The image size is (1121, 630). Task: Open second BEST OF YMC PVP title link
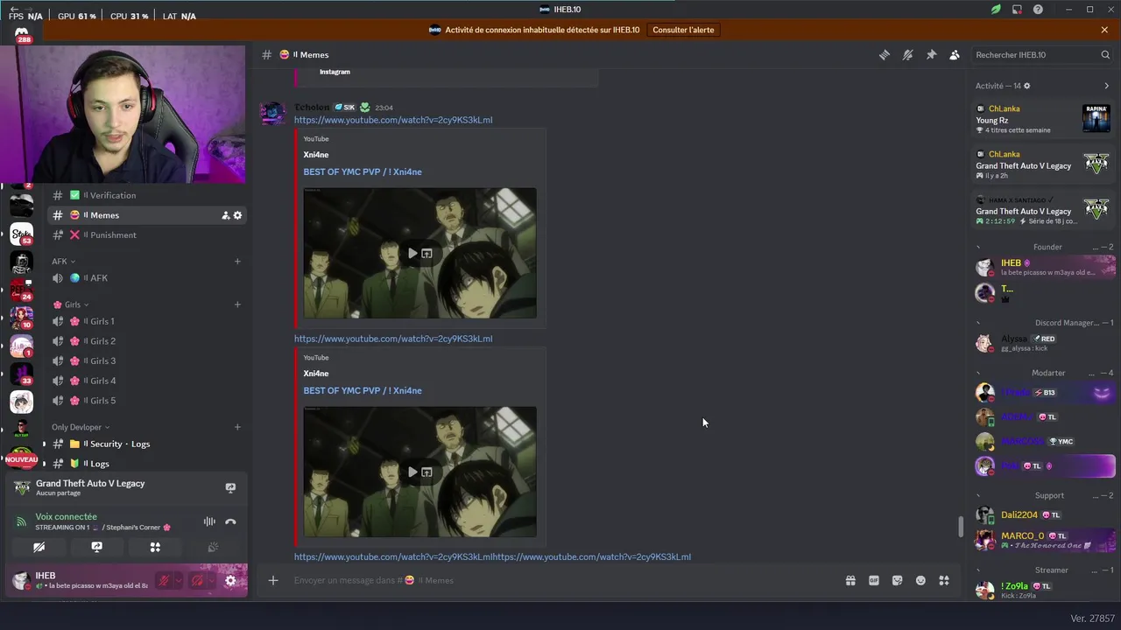tap(363, 390)
